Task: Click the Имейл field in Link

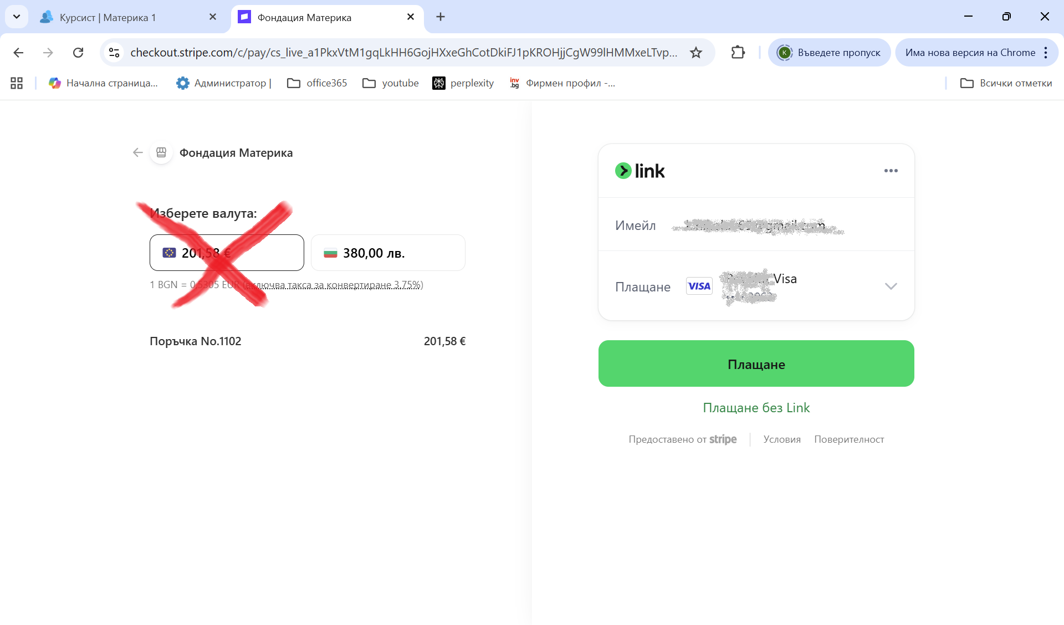Action: (756, 225)
